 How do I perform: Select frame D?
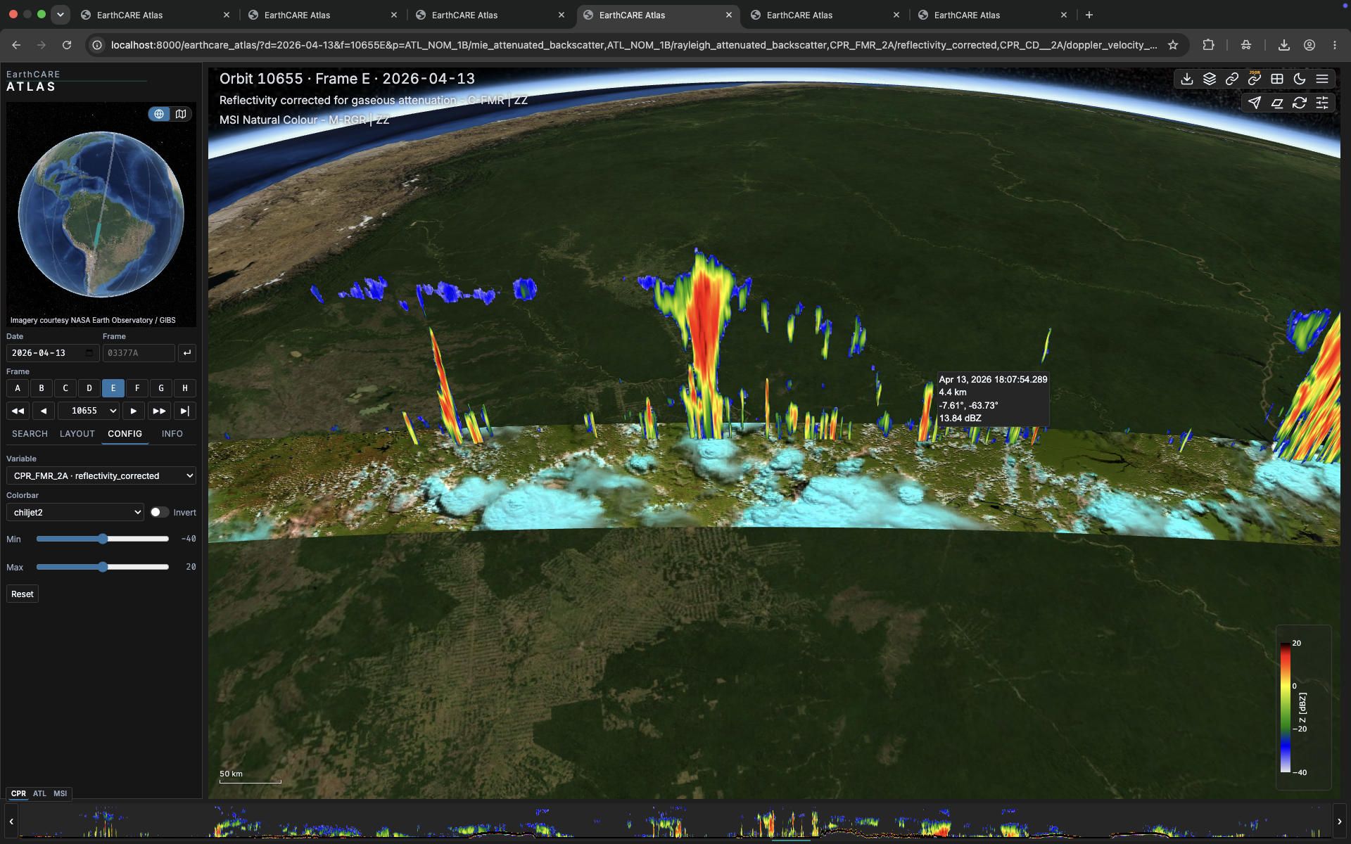pos(89,388)
